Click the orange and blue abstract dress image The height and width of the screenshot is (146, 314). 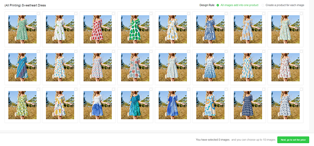210,105
